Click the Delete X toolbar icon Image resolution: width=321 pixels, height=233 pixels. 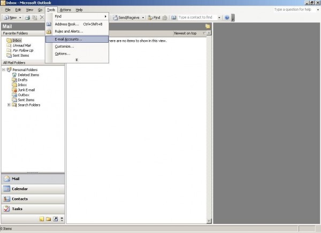(x=42, y=18)
